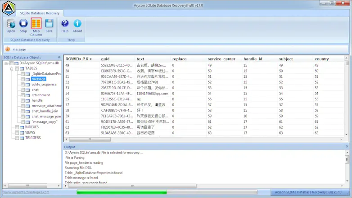This screenshot has width=352, height=198.
Task: Click the table icon next to handle
Action: tap(27, 100)
